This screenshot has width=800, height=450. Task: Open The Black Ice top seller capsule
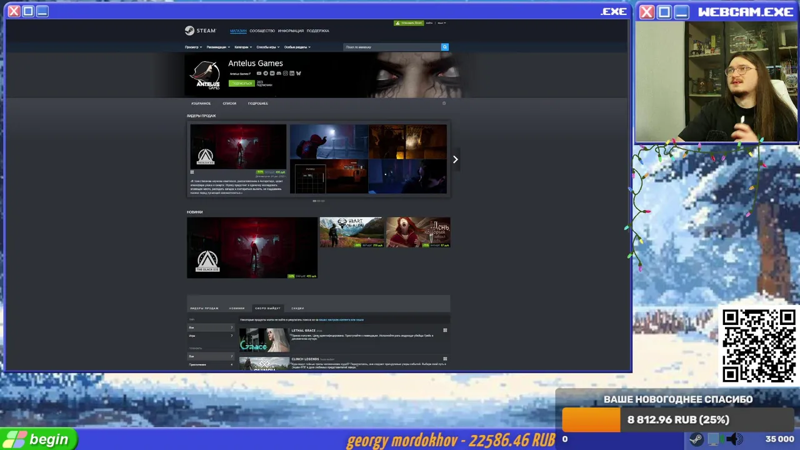[238, 146]
